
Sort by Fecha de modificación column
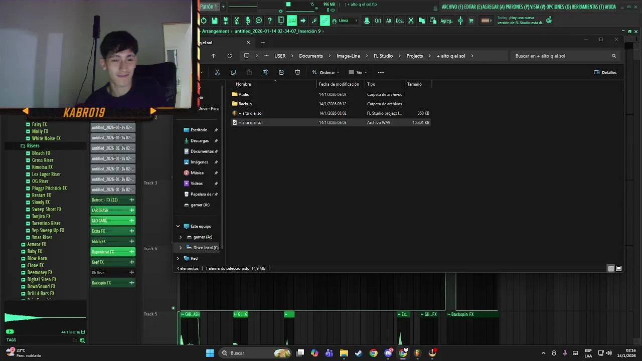point(339,84)
